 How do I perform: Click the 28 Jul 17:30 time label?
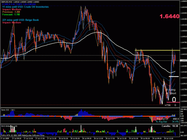tap(110, 139)
